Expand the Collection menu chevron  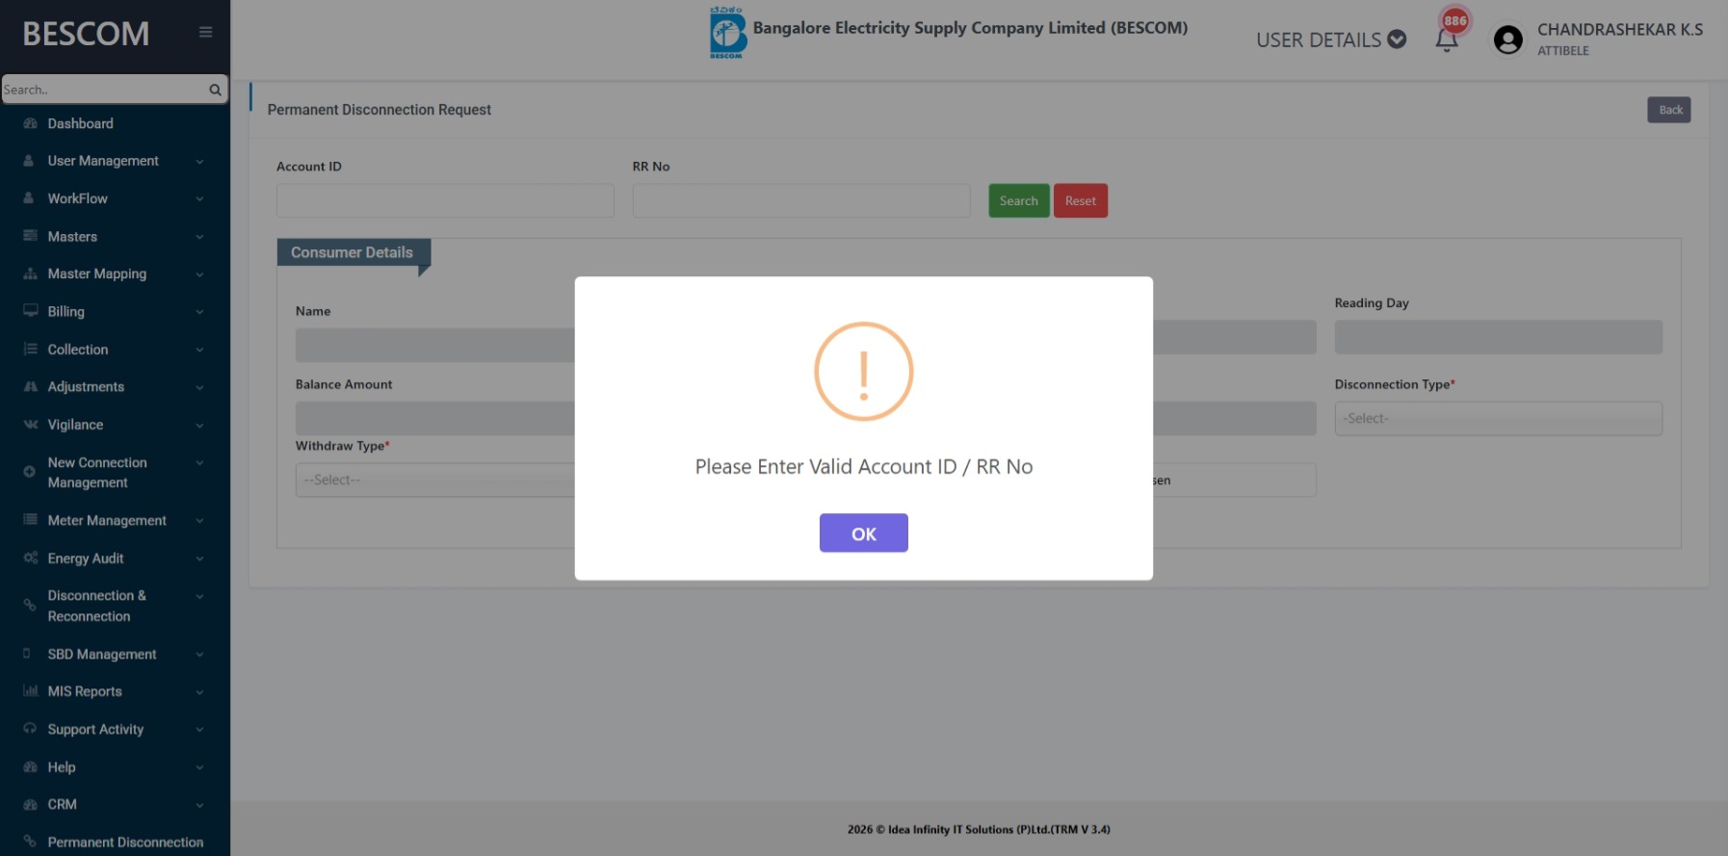199,350
